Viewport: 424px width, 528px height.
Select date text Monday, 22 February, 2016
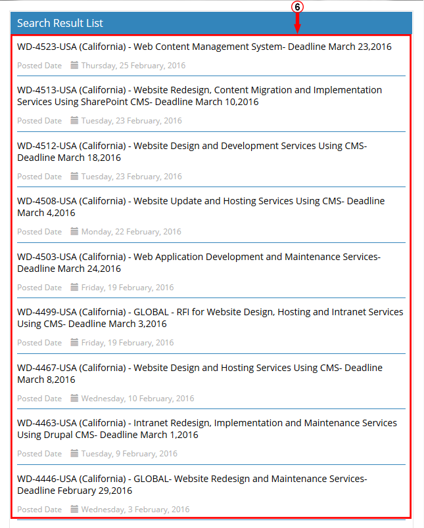coord(131,232)
